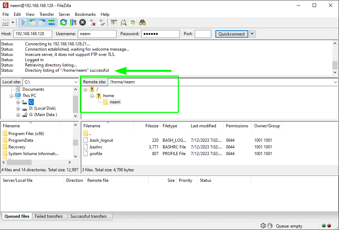This screenshot has width=339, height=230.
Task: Click the This PC computer icon
Action: point(18,95)
